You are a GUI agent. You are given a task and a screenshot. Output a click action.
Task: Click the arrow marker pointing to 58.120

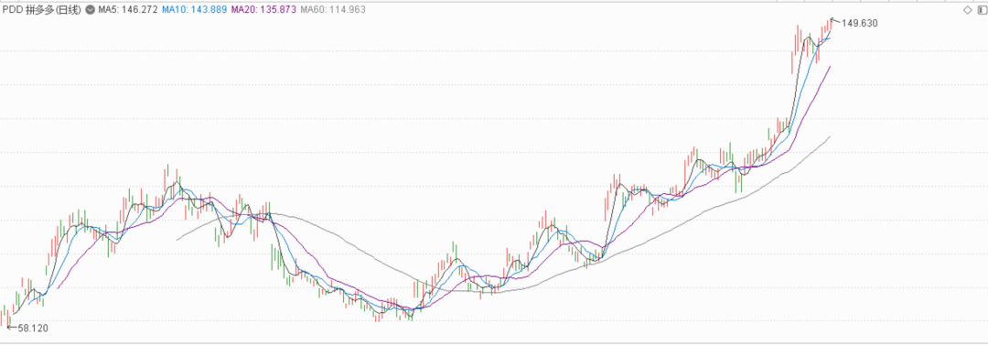[x=10, y=328]
